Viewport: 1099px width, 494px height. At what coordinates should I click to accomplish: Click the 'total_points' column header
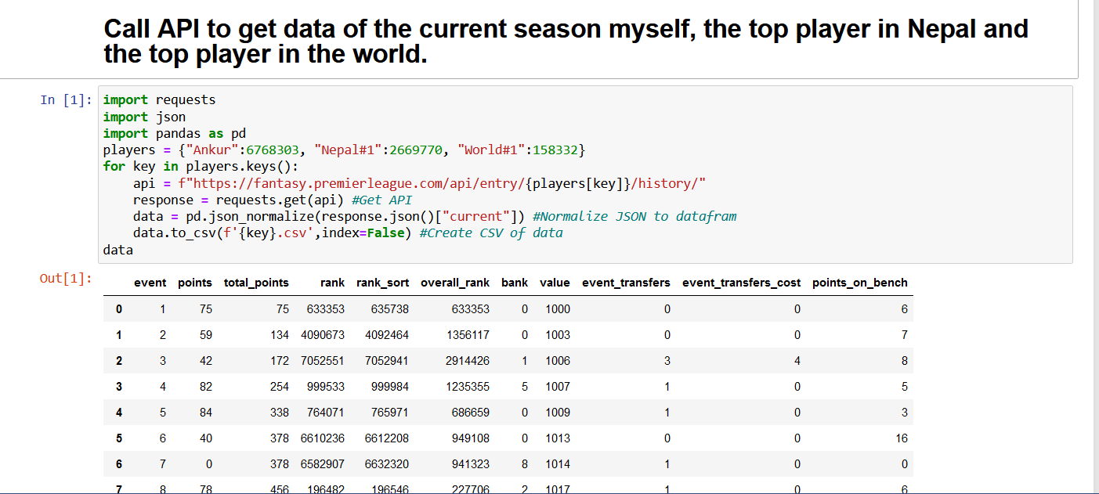256,283
